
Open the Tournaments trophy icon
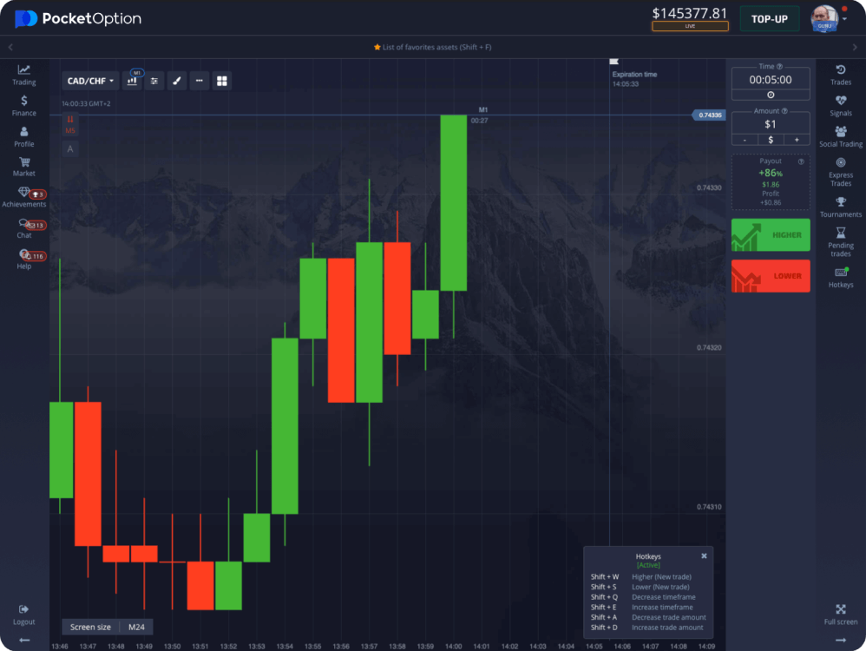(x=840, y=207)
